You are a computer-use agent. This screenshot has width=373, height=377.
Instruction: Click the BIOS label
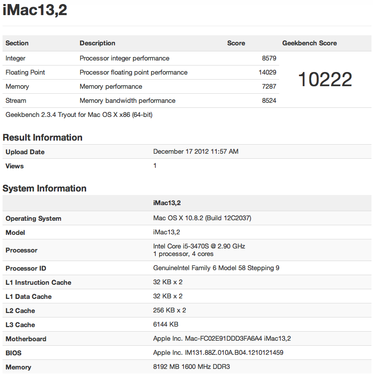(14, 353)
